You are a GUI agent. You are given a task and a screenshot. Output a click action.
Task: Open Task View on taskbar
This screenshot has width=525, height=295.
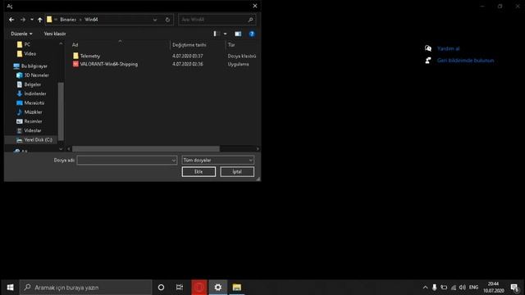(x=180, y=288)
